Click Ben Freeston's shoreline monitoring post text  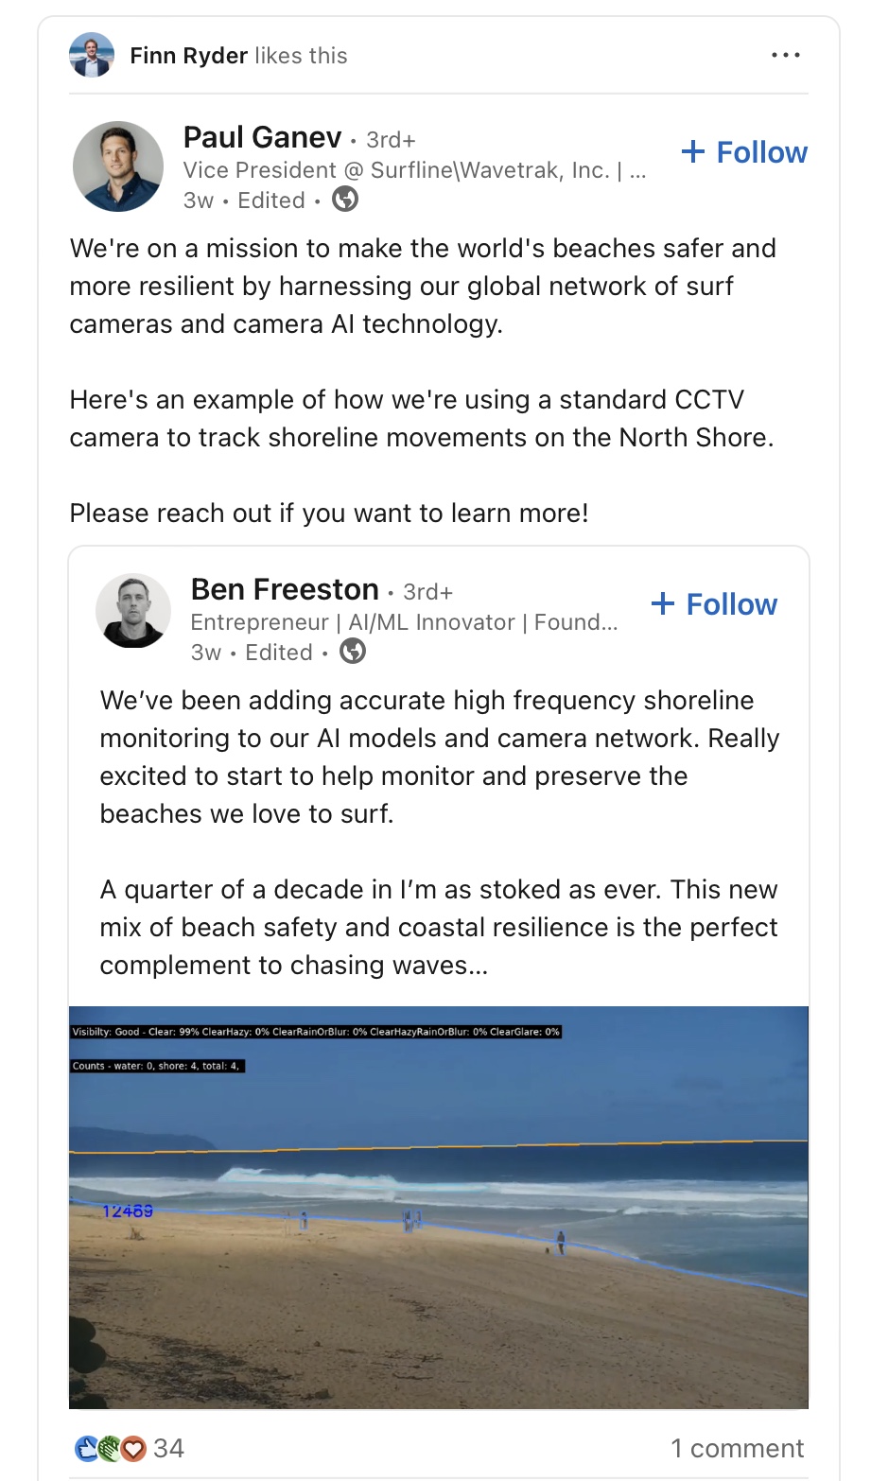439,757
